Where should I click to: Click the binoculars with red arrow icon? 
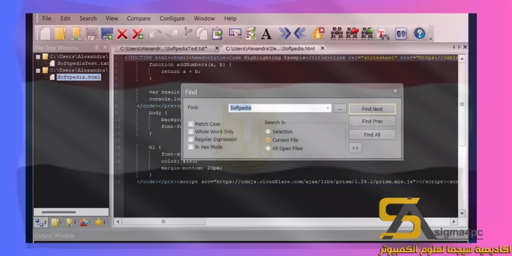pyautogui.click(x=353, y=33)
